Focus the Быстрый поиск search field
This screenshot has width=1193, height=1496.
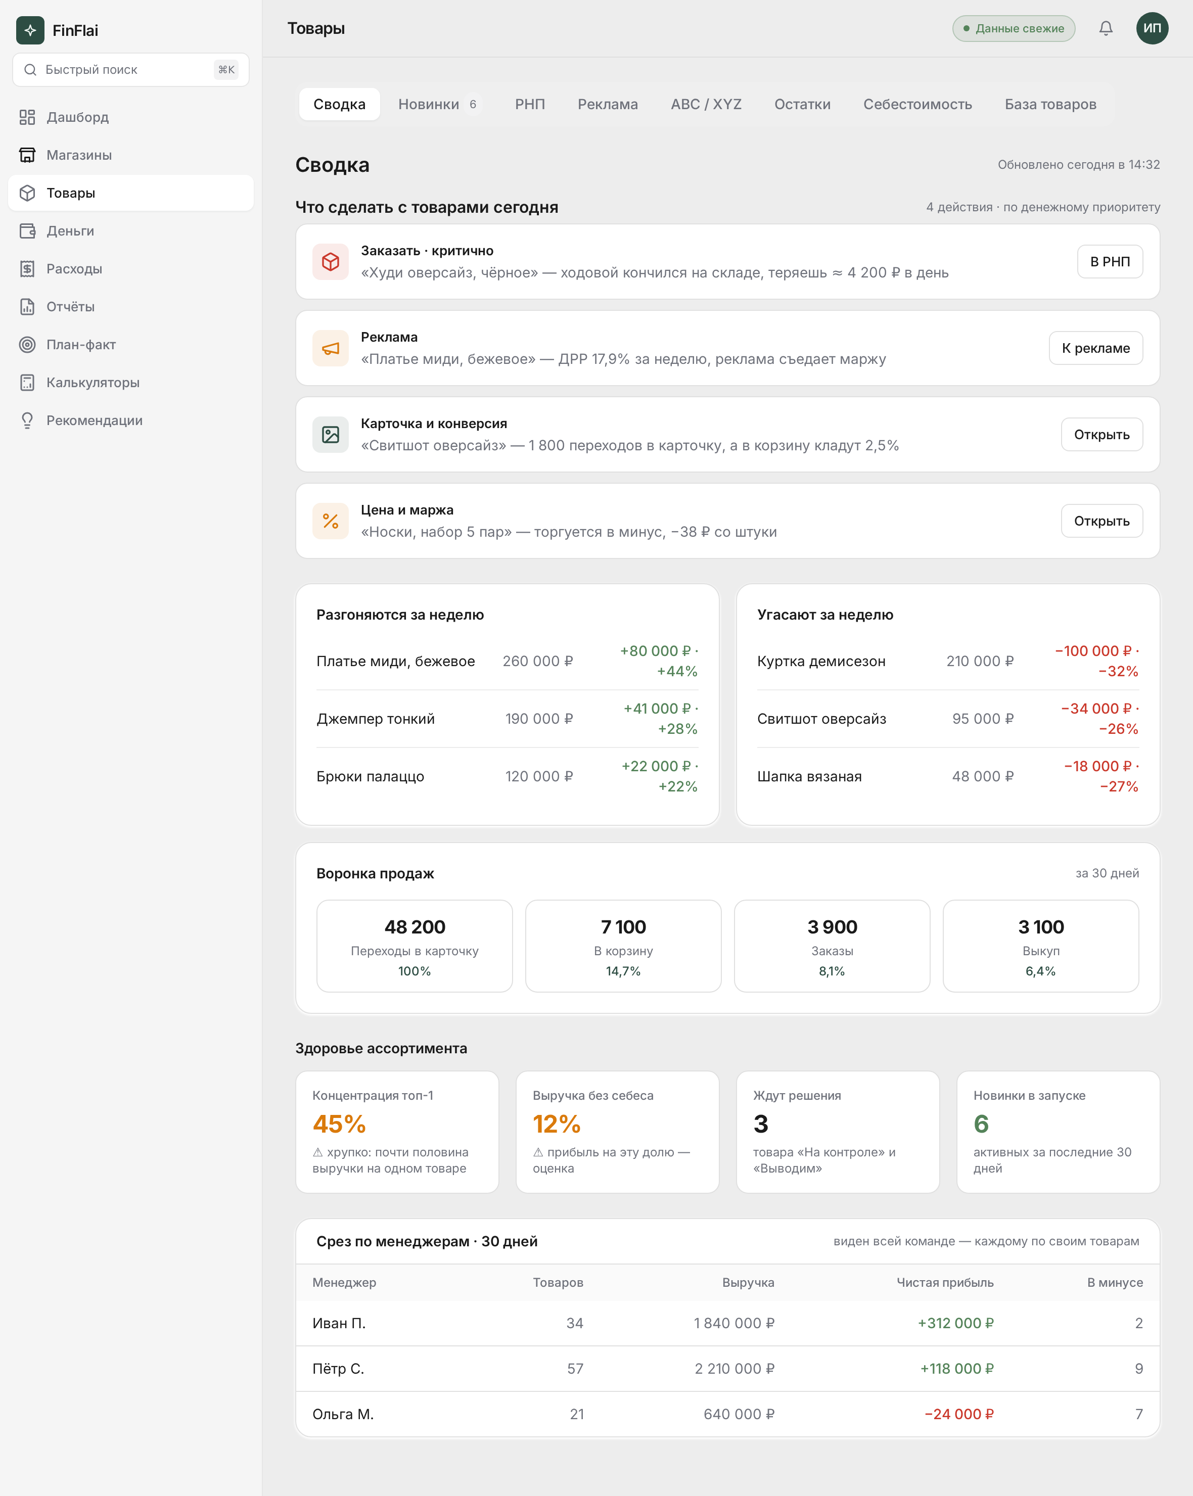pyautogui.click(x=130, y=69)
